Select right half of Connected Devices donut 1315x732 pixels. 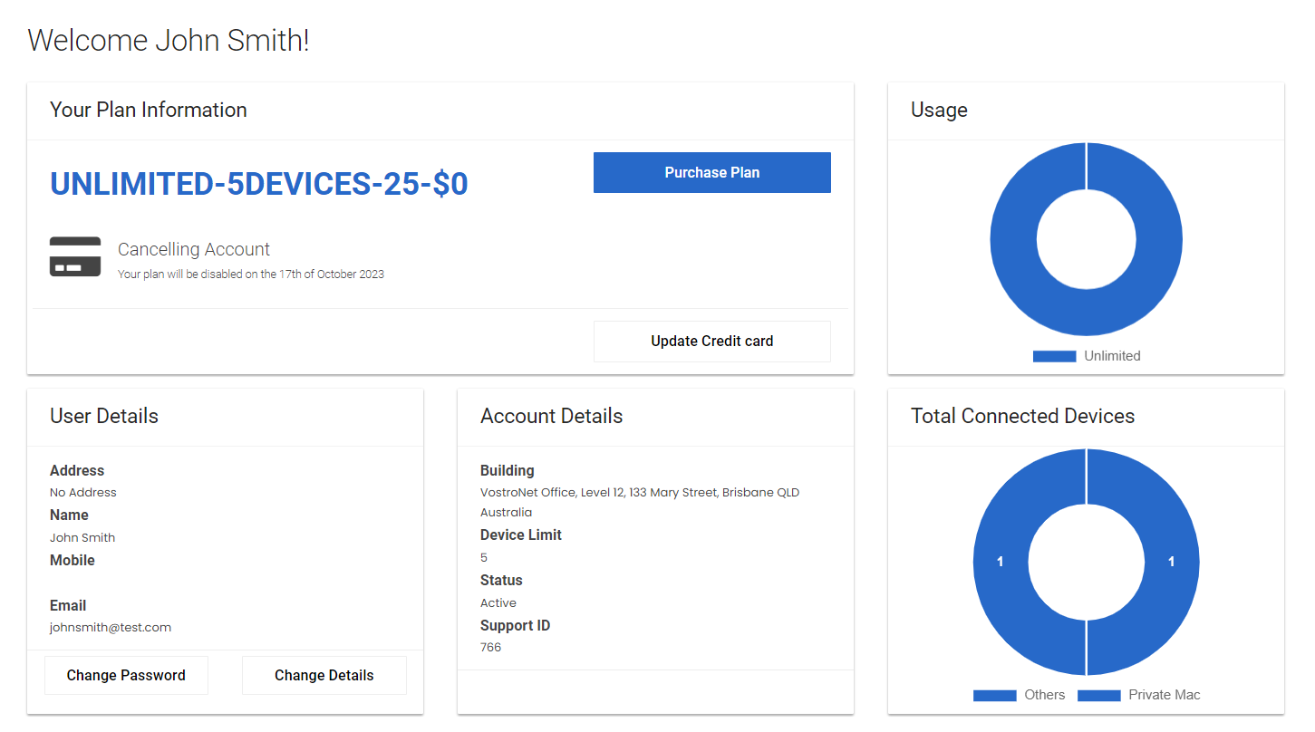pyautogui.click(x=1171, y=562)
